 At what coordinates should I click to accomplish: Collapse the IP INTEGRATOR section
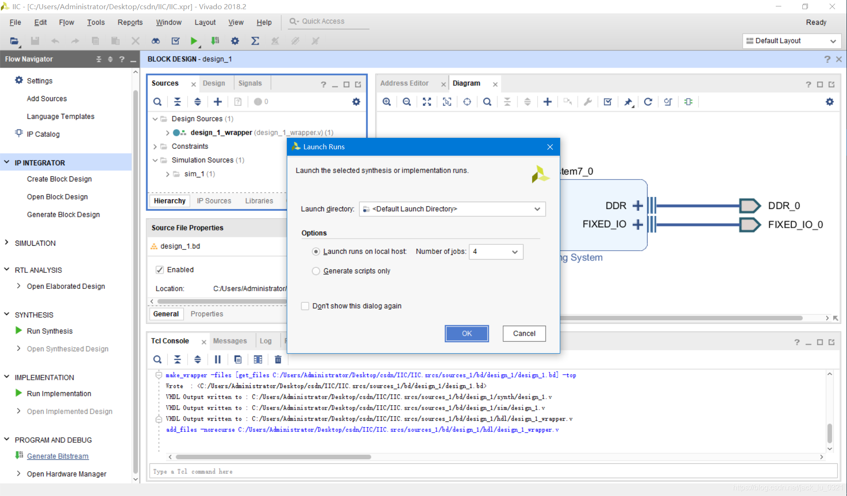6,162
